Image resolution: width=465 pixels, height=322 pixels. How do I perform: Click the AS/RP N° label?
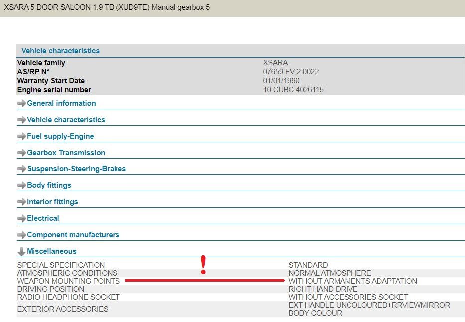coord(33,71)
